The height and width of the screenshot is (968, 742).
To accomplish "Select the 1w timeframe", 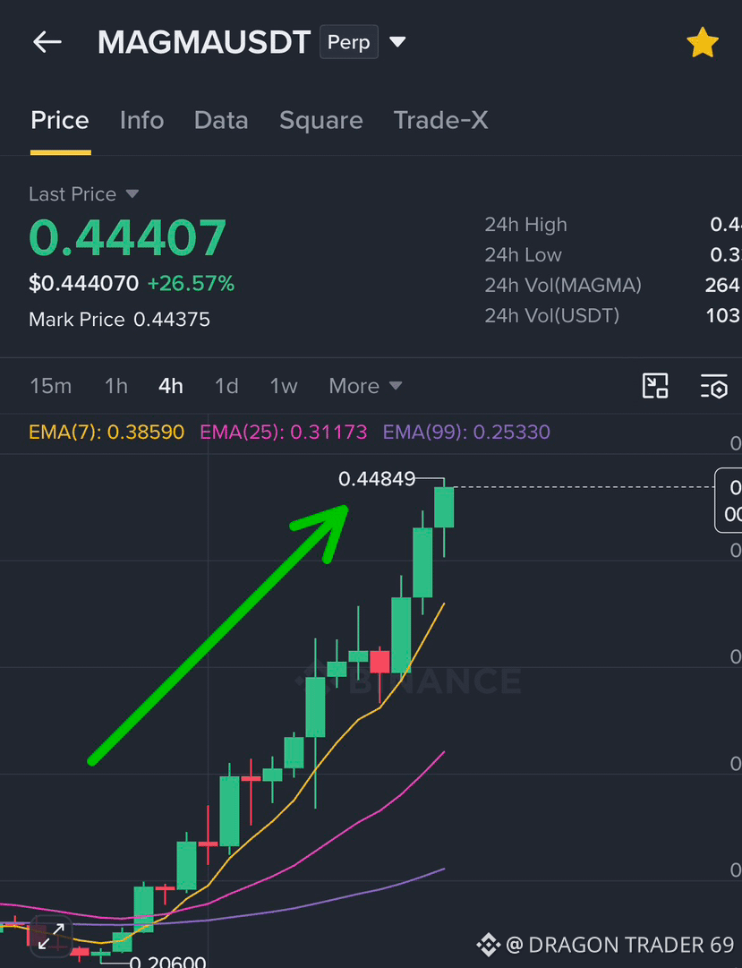I will (x=284, y=387).
